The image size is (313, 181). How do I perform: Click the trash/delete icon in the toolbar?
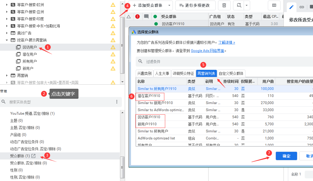pyautogui.click(x=224, y=5)
